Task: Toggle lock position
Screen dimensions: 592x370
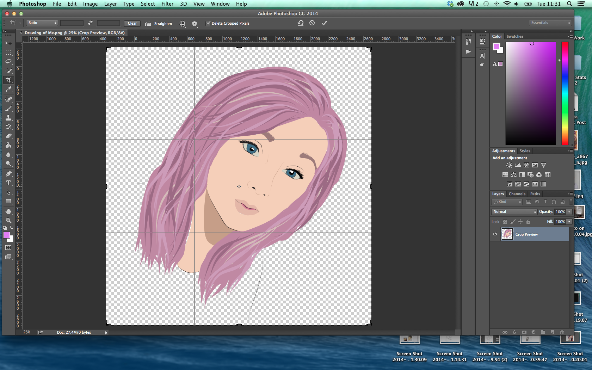Action: click(520, 222)
